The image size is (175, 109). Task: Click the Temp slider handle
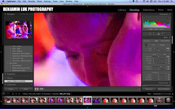pyautogui.click(x=155, y=48)
